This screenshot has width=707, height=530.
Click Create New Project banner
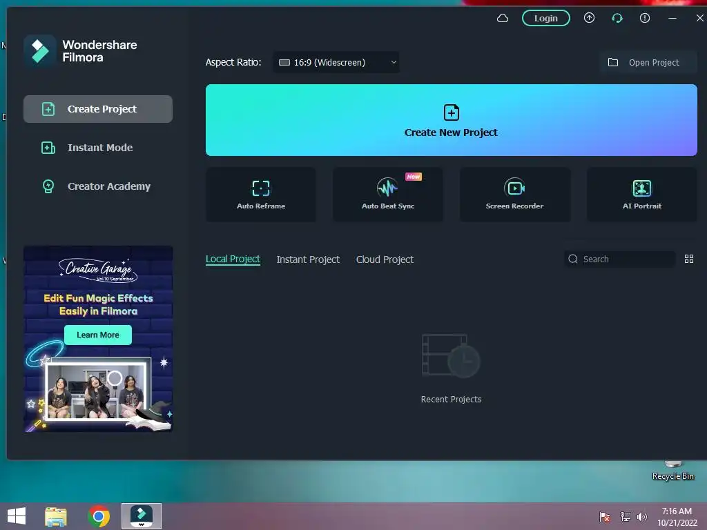[x=451, y=120]
